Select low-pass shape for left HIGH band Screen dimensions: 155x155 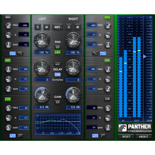(20, 53)
